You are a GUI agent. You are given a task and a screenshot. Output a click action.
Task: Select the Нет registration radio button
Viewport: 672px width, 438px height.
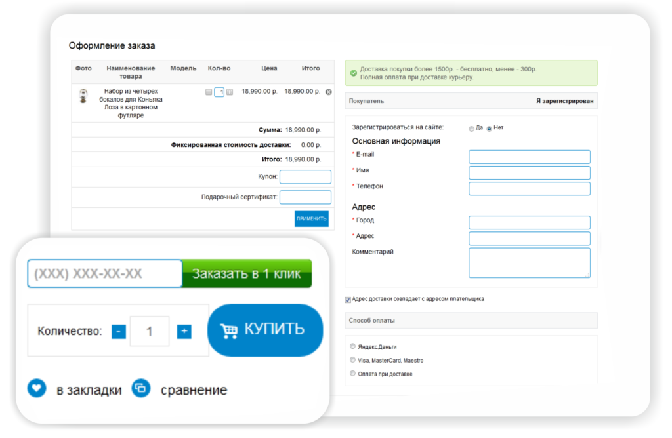489,129
